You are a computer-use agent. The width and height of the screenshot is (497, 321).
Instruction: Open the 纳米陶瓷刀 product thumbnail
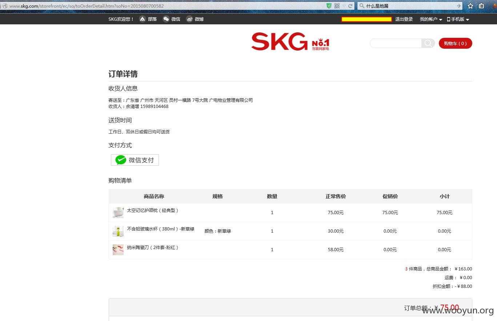tap(118, 250)
